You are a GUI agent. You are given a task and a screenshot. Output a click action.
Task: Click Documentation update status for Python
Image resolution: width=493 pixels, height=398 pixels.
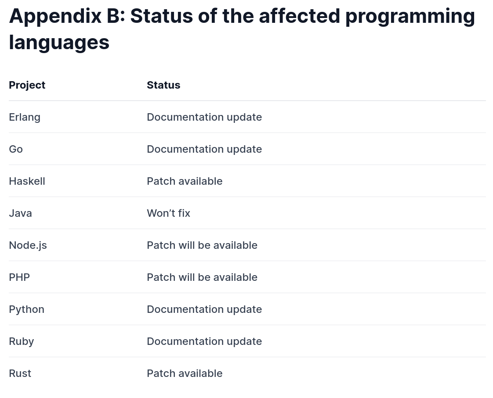pyautogui.click(x=204, y=309)
